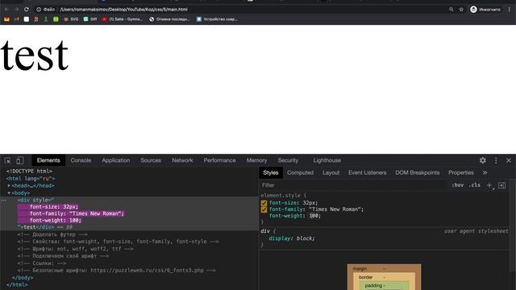Open DevTools settings gear
This screenshot has height=290, width=516.
(482, 160)
